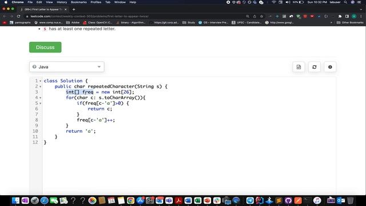This screenshot has width=366, height=206.
Task: Open Safari from the dock
Action: (x=45, y=200)
